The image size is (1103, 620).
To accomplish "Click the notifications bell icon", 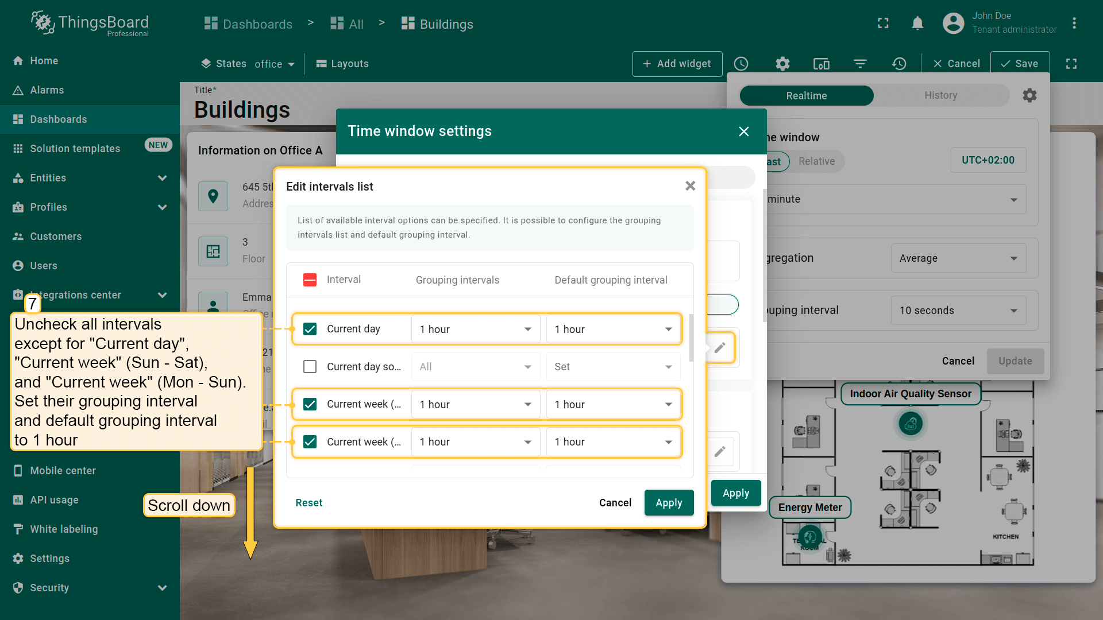I will coord(917,23).
